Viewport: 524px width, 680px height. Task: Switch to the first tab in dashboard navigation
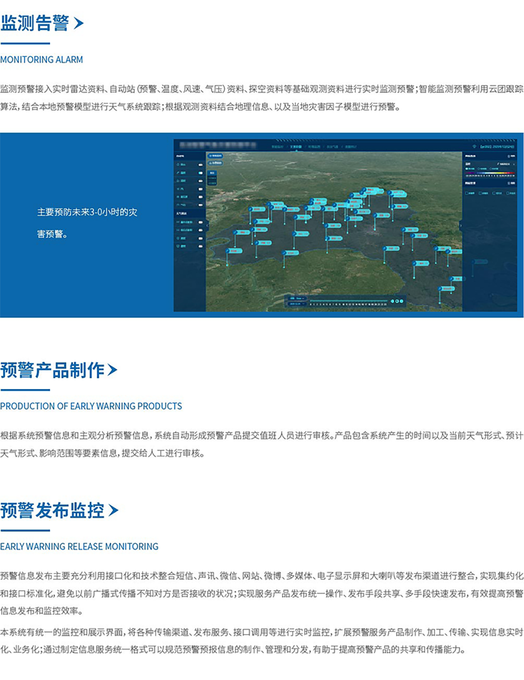coord(279,145)
